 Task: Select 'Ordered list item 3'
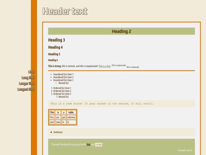pyautogui.click(x=62, y=94)
